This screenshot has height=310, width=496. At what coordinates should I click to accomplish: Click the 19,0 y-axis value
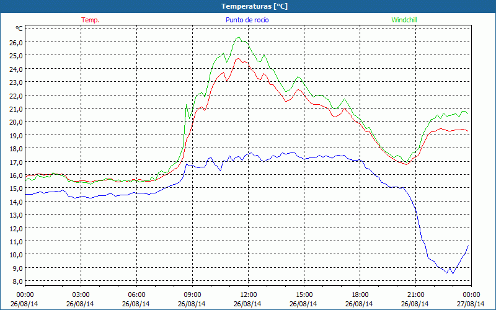[17, 135]
